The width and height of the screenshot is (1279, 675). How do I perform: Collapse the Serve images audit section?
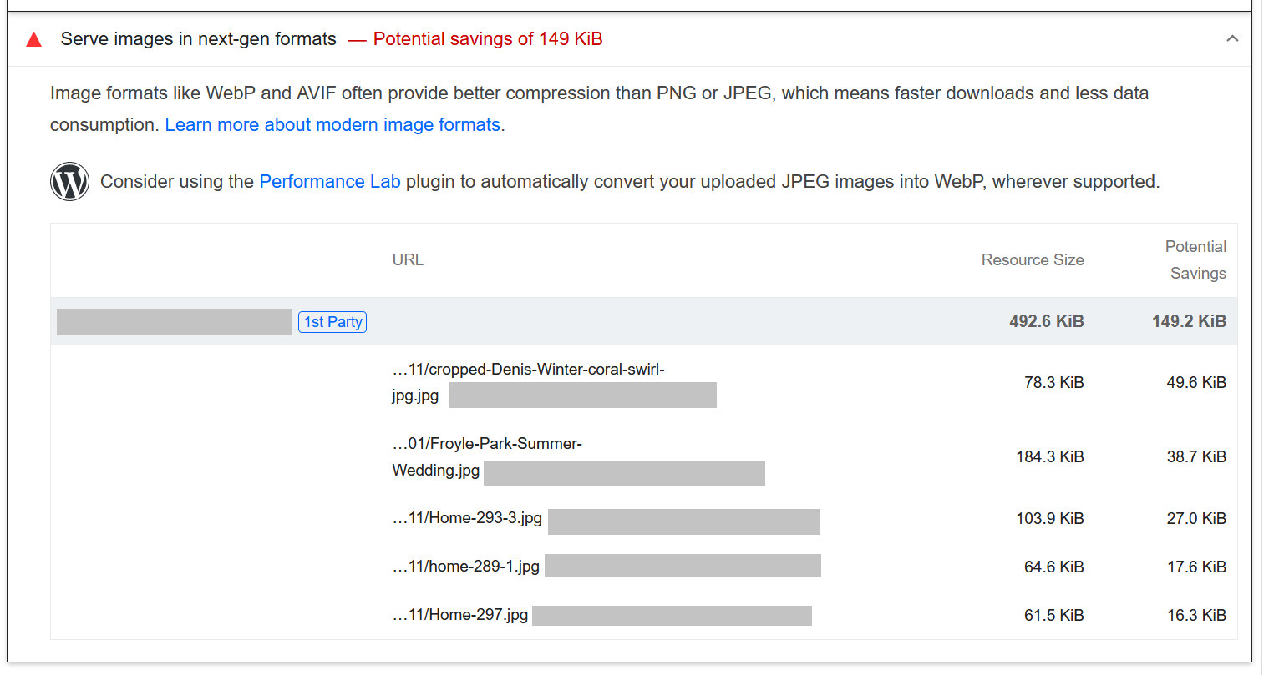1232,38
